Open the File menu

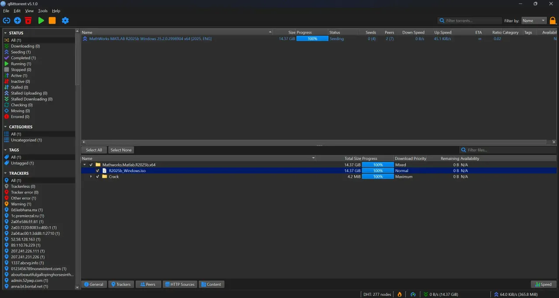6,11
